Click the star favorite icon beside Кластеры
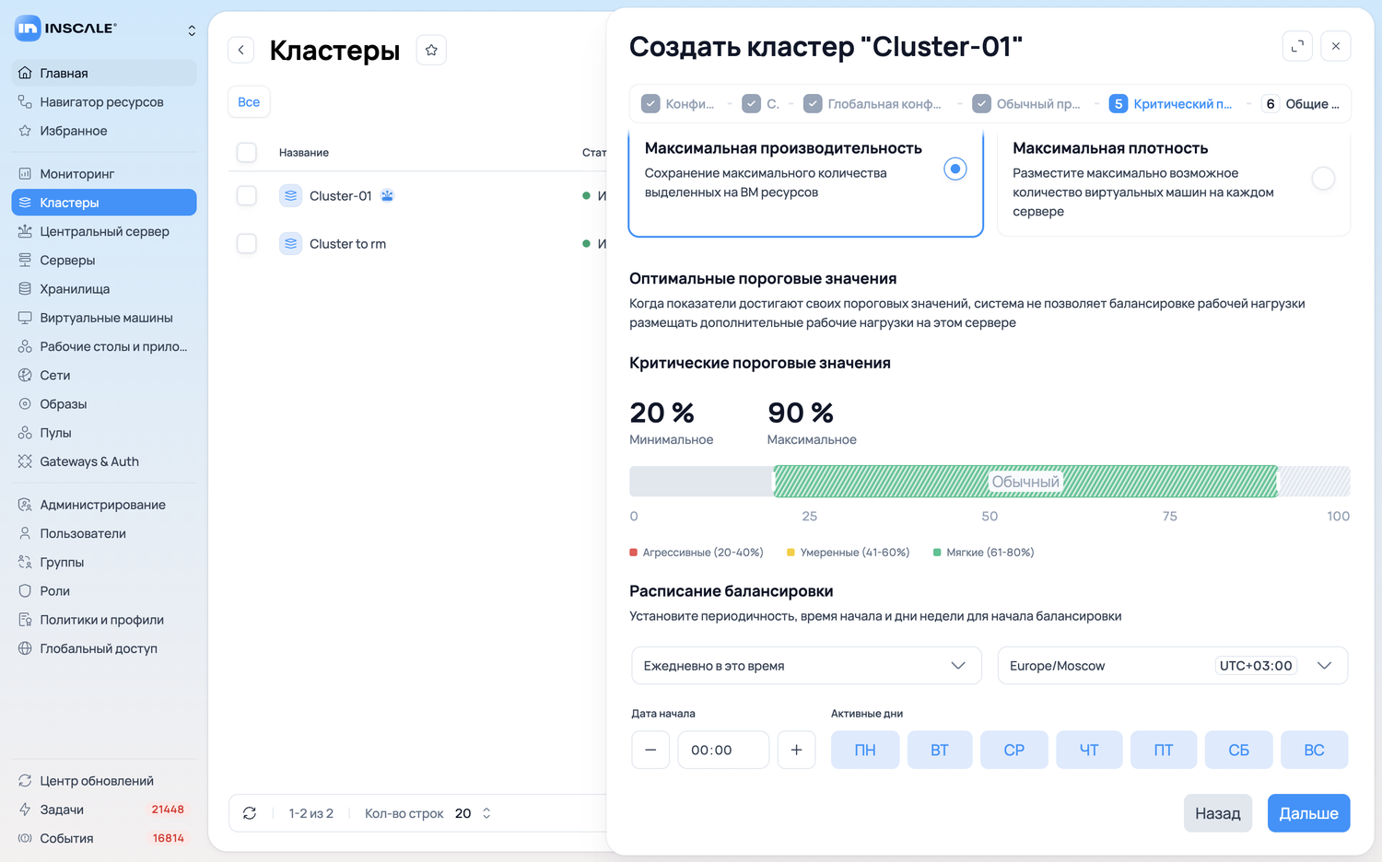This screenshot has width=1382, height=862. pos(431,50)
